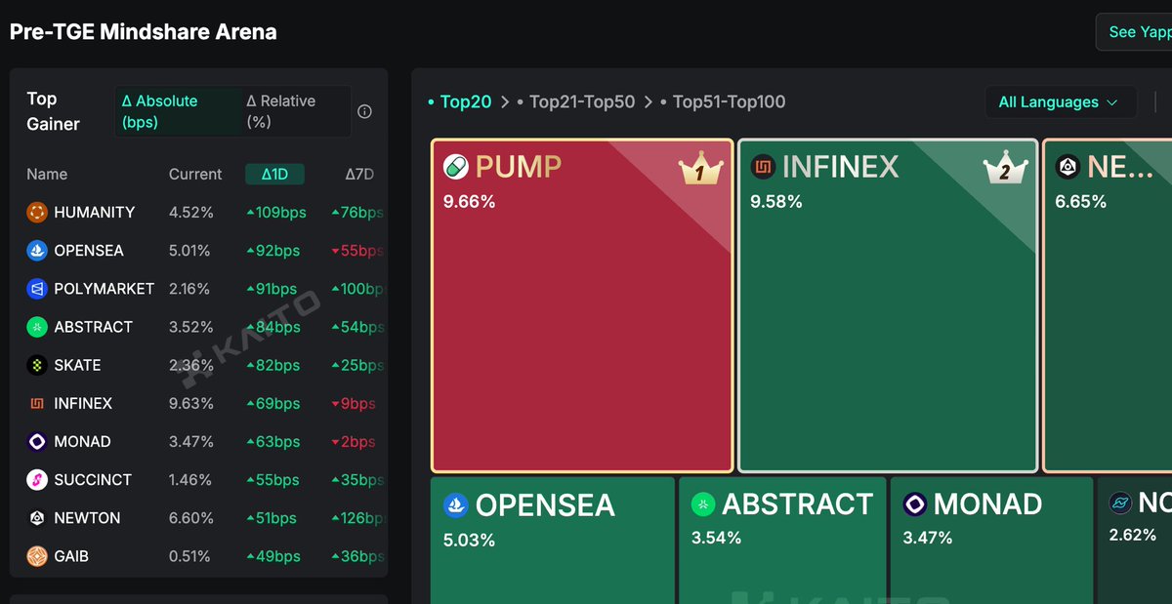Open the PUMP 9.66% treemap tile
Screen dimensions: 1172x604
[582, 306]
